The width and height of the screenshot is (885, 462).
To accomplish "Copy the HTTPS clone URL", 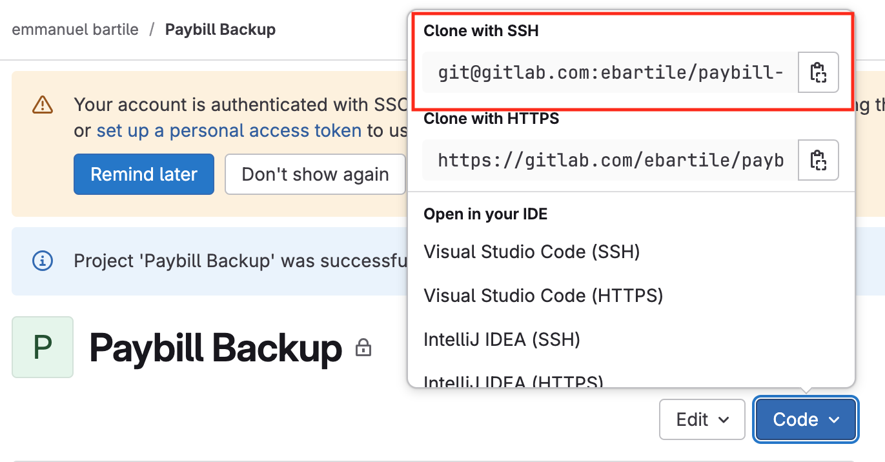I will click(x=818, y=160).
